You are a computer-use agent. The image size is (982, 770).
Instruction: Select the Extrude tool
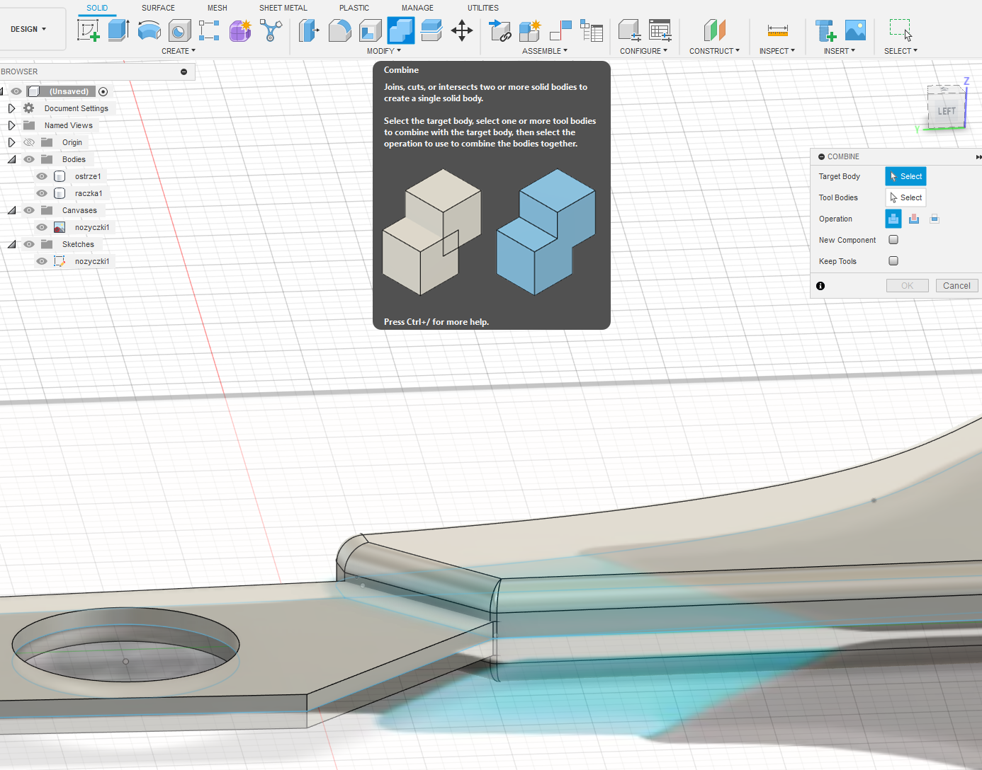coord(119,30)
